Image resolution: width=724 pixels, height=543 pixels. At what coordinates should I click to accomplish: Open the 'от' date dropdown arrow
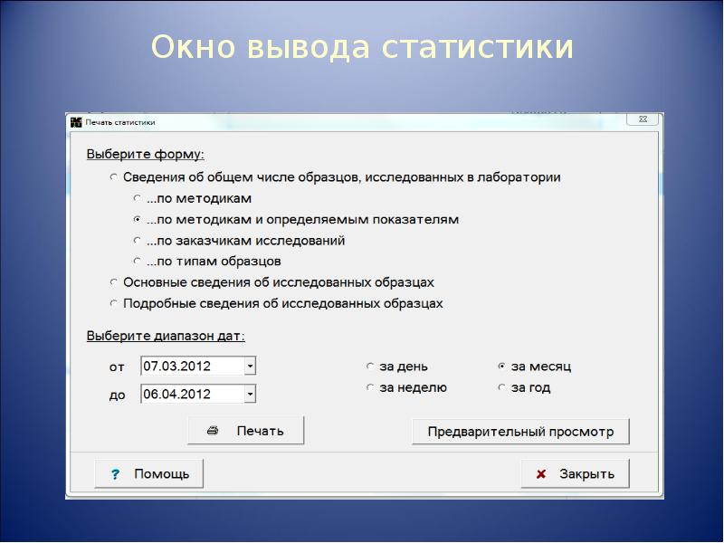(251, 366)
